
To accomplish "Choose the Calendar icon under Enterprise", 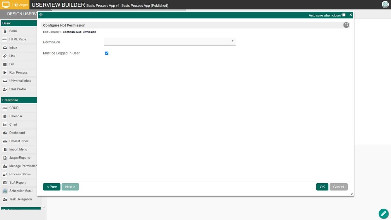I will (5, 116).
